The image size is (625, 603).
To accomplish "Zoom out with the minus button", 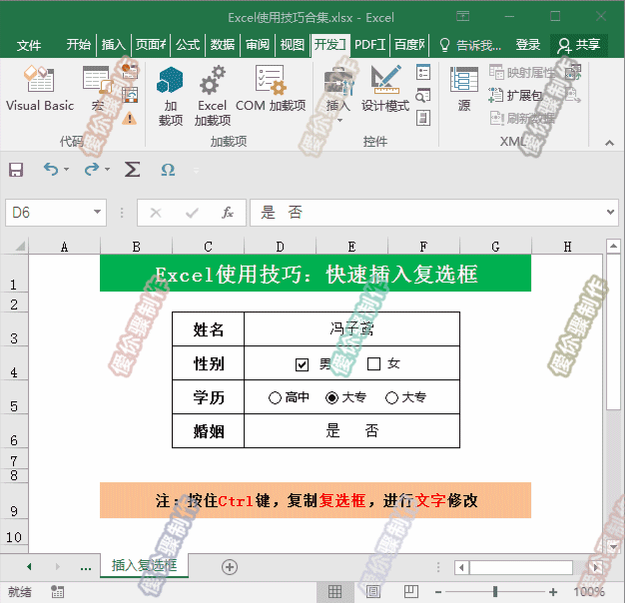I will click(x=438, y=592).
